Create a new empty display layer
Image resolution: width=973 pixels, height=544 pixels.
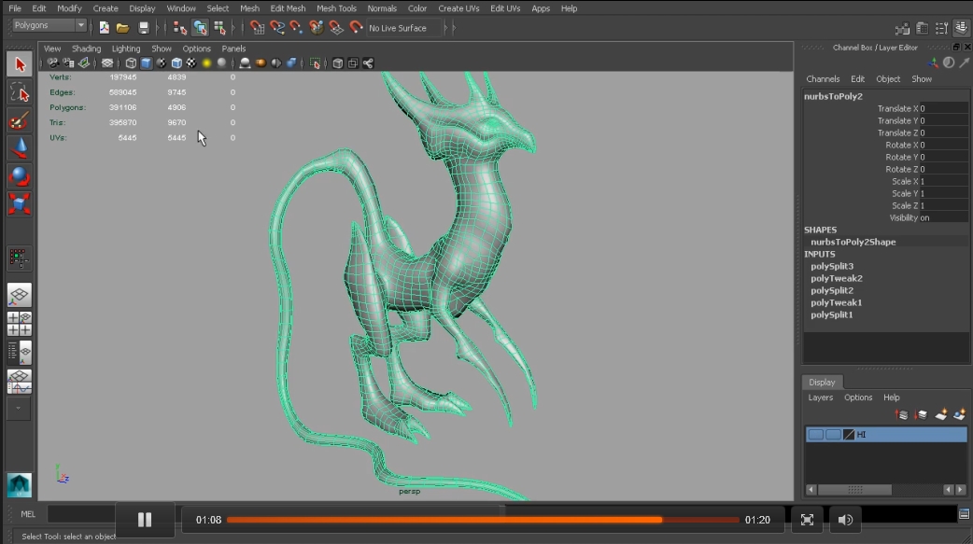(940, 415)
